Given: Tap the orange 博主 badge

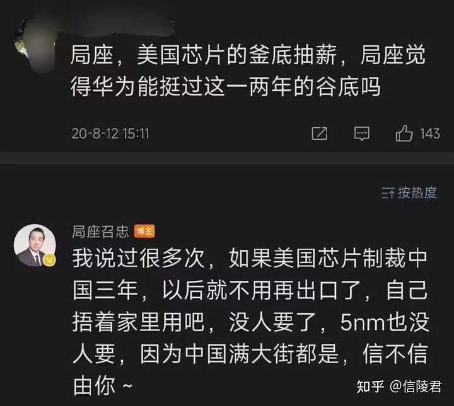Looking at the screenshot, I should pos(144,231).
